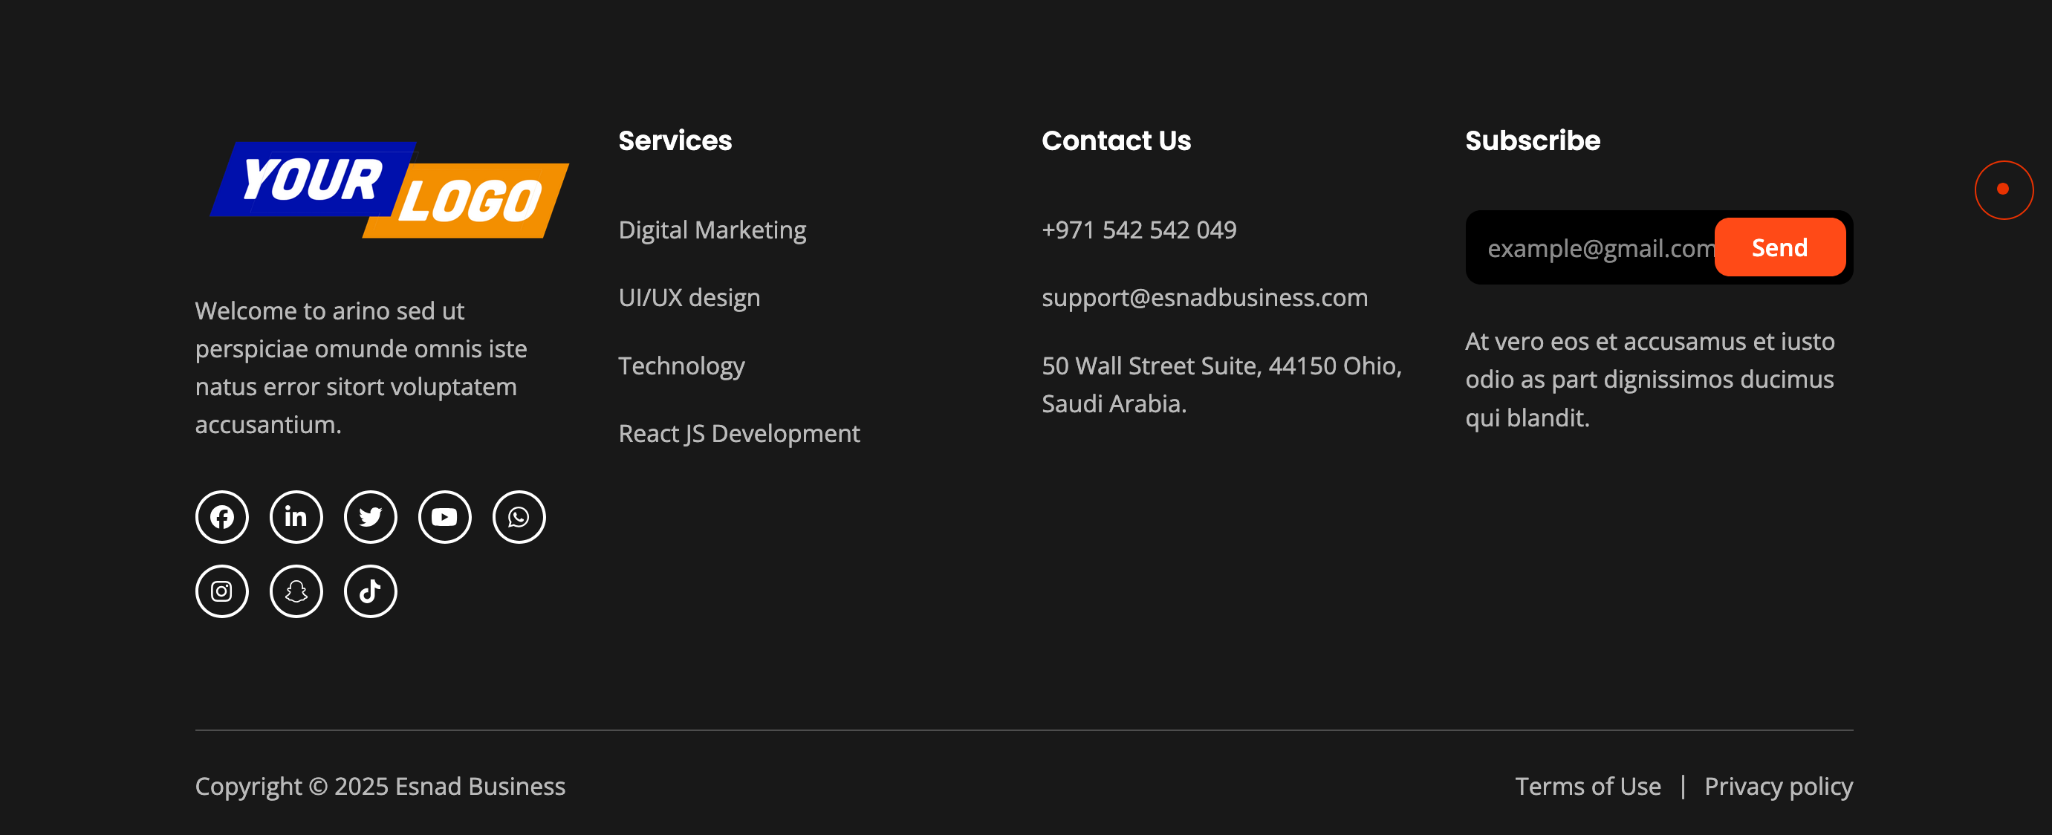Click the WhatsApp contact icon
The height and width of the screenshot is (835, 2052).
click(519, 517)
